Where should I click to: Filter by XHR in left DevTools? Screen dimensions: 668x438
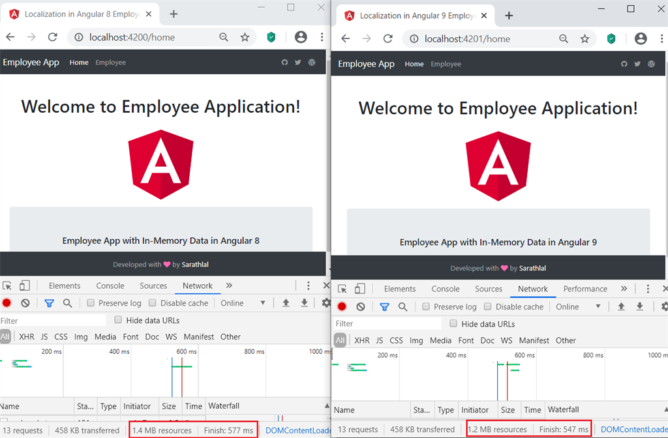point(26,337)
